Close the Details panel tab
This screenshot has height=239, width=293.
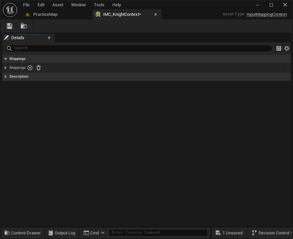coord(49,38)
